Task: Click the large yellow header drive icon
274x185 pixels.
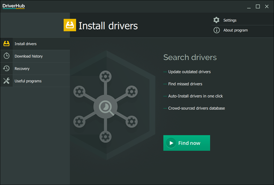Action: (x=69, y=25)
